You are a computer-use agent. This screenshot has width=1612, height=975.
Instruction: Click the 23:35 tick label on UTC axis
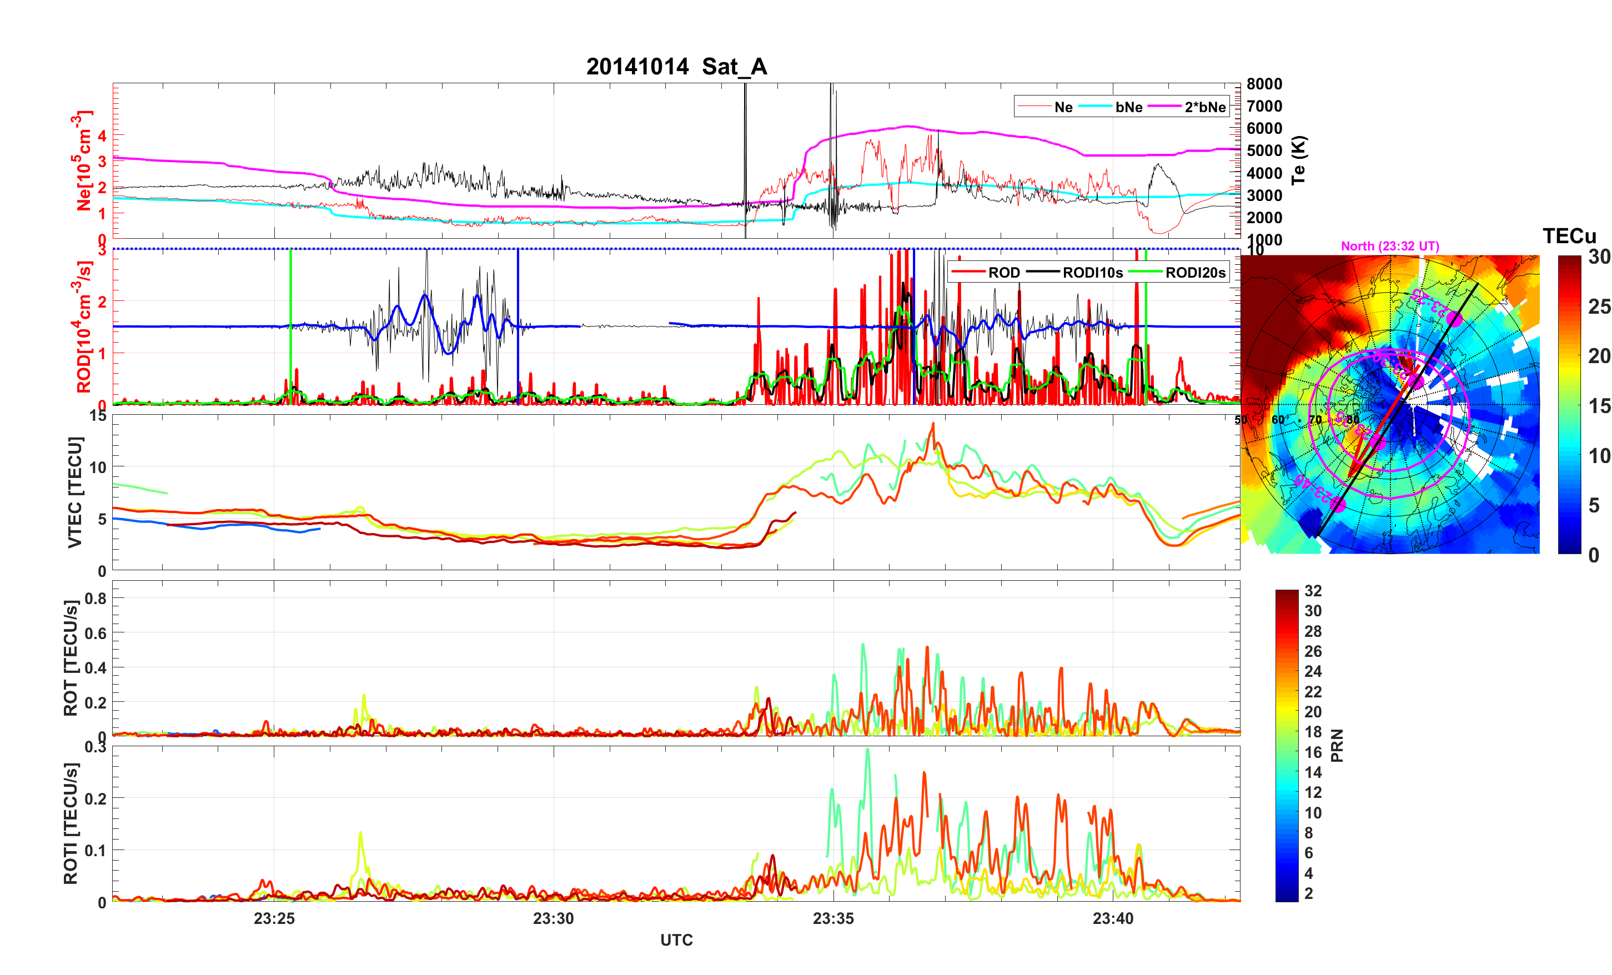(x=833, y=919)
